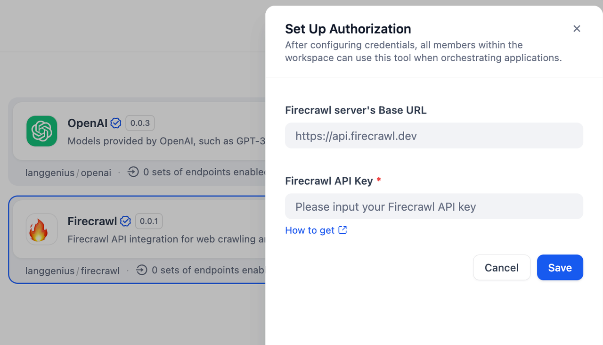Viewport: 603px width, 345px height.
Task: Click the OpenAI version 0.0.3 badge
Action: click(140, 123)
